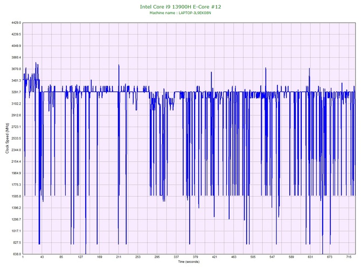Click the x-axis tick label 463

(234, 257)
